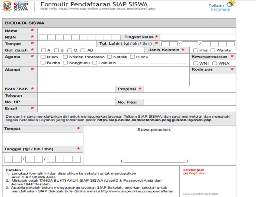Click the No. Flexi input field
Image resolution: width=256 pixels, height=197 pixels.
pos(190,102)
